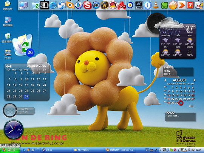Open the Nero flame icon in dock
204x153 pixels.
113,5
